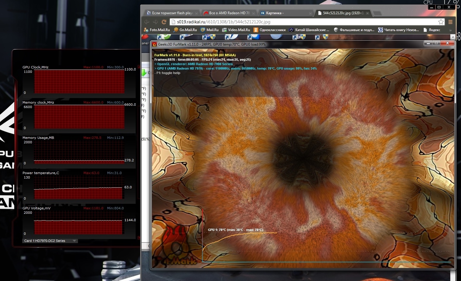
Task: Click the 'Min:300.0' GPU clock value
Action: point(115,67)
